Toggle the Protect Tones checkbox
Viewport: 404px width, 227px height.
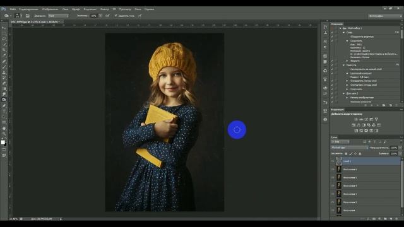(x=116, y=16)
